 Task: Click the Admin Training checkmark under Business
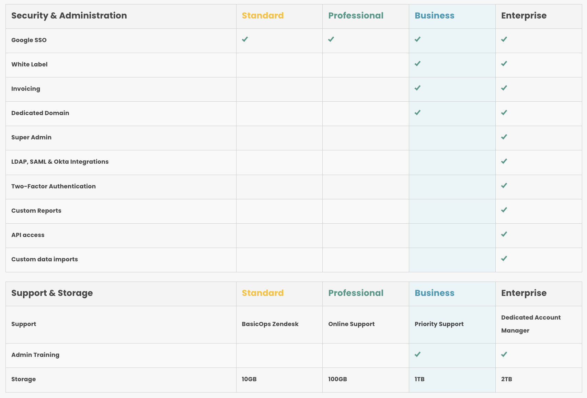417,355
